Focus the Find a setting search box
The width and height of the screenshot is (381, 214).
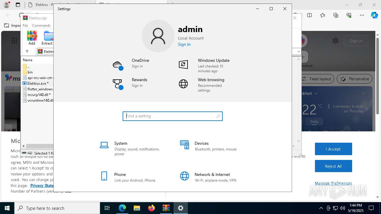pyautogui.click(x=173, y=116)
